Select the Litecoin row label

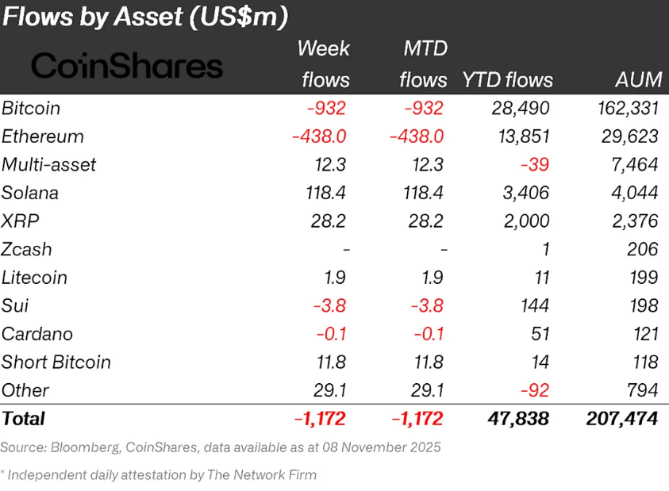[x=34, y=278]
